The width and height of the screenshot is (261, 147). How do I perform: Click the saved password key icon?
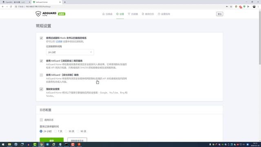227,7
